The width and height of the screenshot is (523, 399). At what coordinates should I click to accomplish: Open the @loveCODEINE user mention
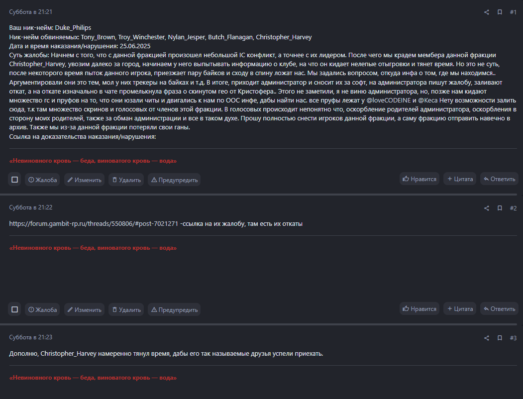[389, 100]
